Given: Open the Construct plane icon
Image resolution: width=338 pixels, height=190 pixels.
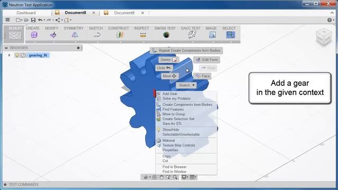Looking at the screenshot, I should [120, 35].
